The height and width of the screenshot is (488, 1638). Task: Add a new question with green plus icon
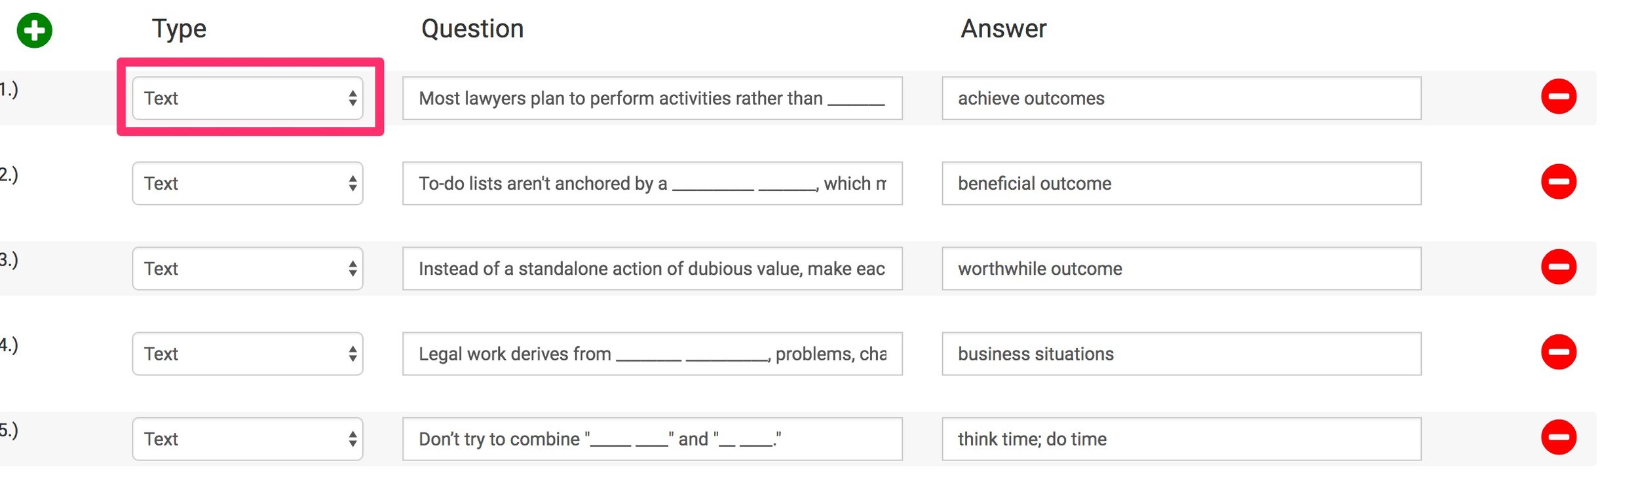[34, 30]
